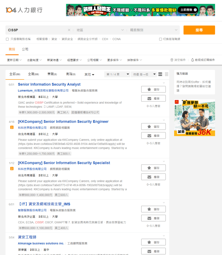Image resolution: width=222 pixels, height=255 pixels.
Task: Open the 薪資待遇 filter dropdown
Action: point(54,60)
